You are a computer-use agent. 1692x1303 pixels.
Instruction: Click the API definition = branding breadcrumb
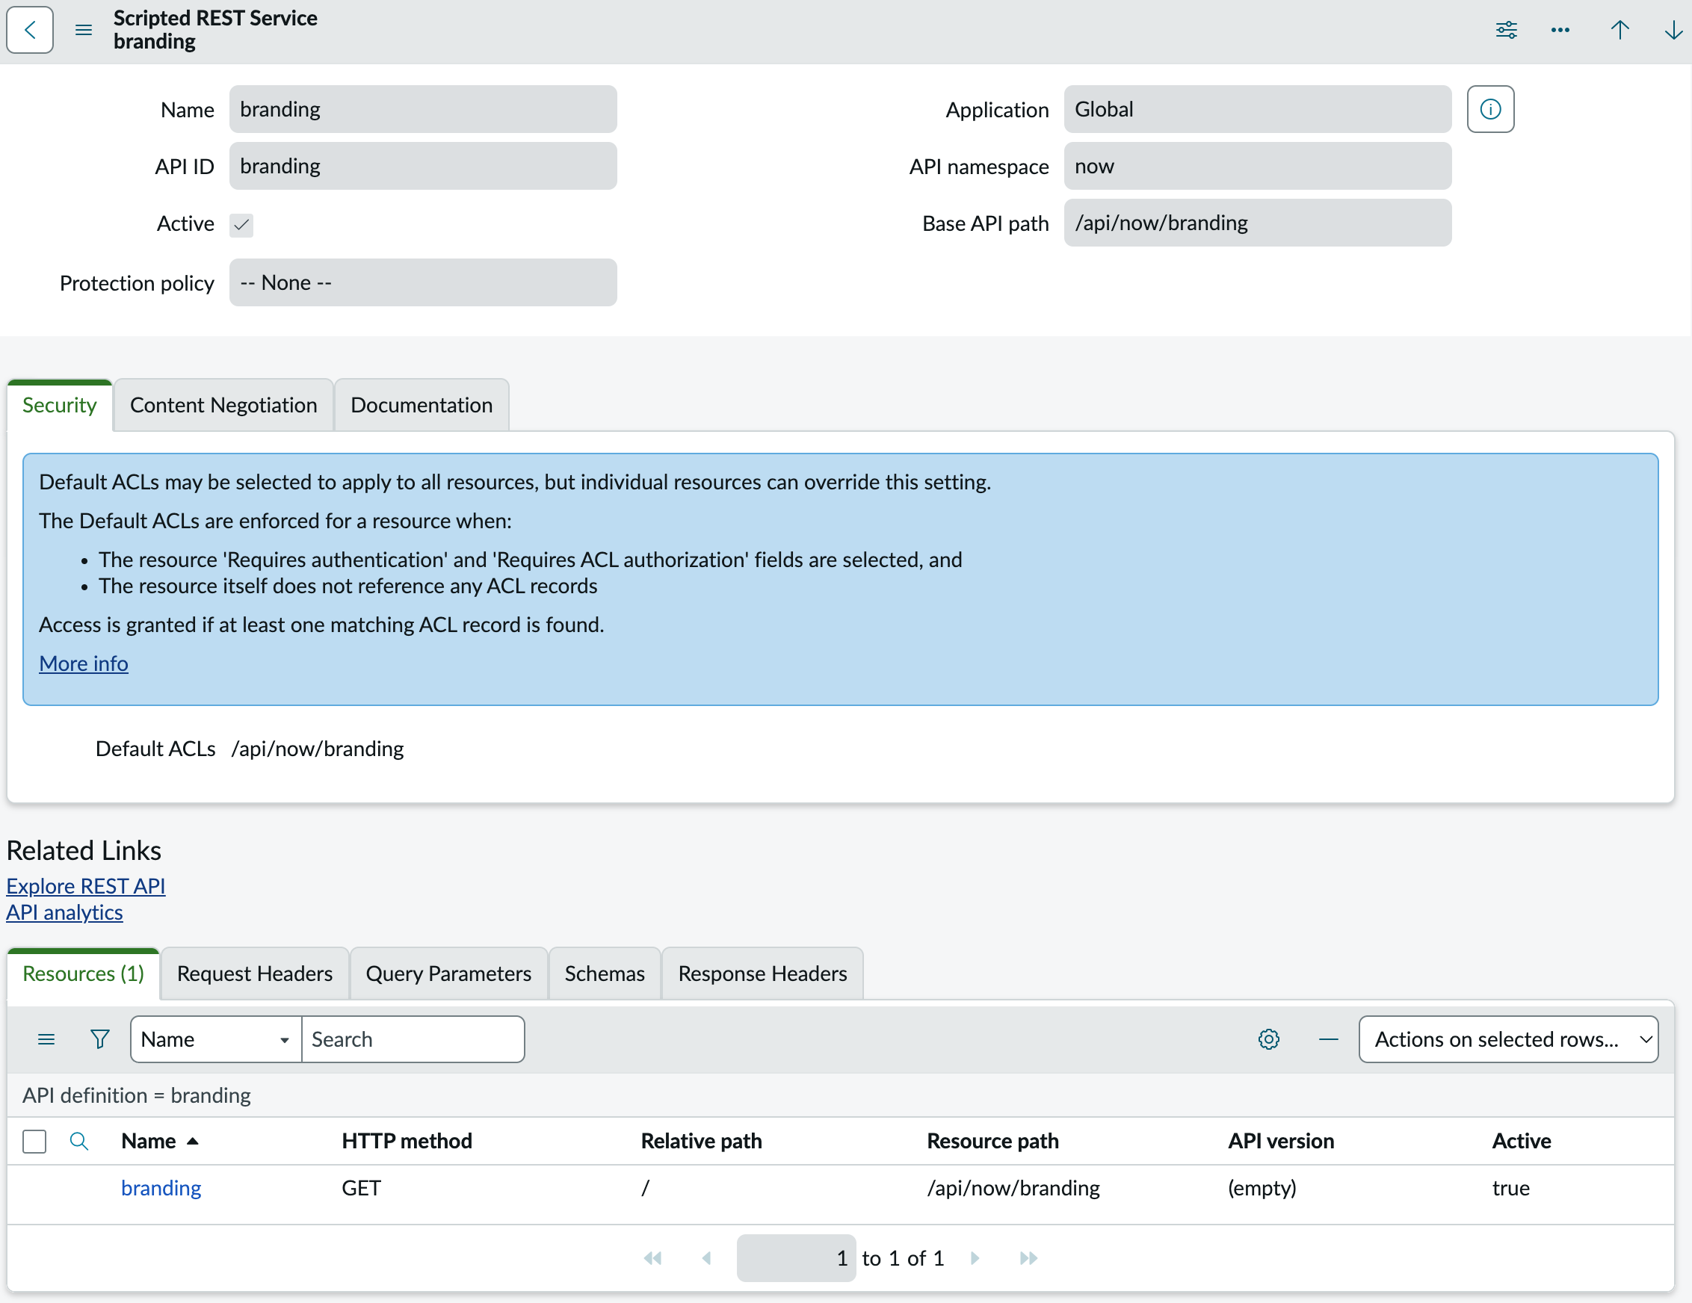click(x=136, y=1095)
